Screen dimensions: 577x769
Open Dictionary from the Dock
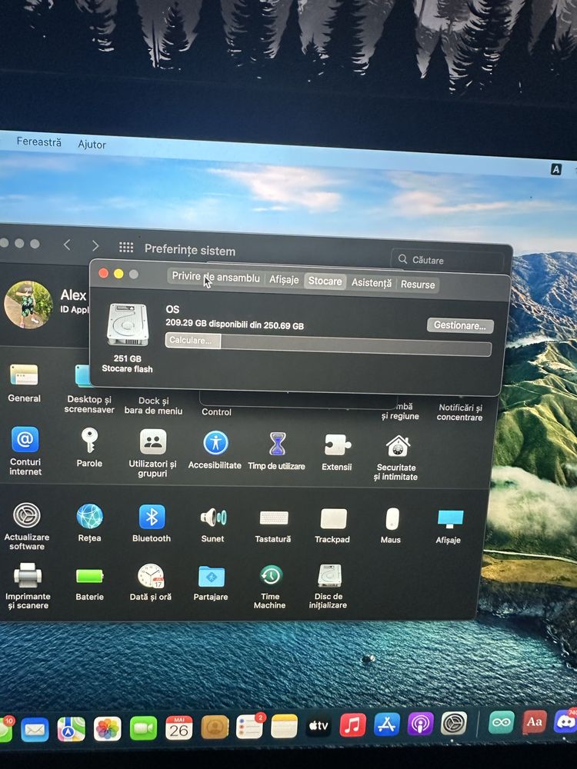click(x=534, y=722)
